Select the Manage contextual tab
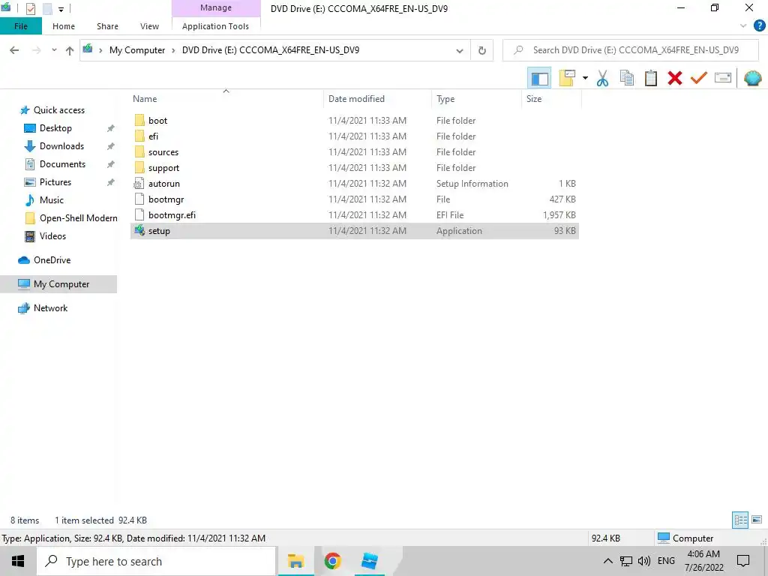Screen dimensions: 768x576 coord(216,7)
